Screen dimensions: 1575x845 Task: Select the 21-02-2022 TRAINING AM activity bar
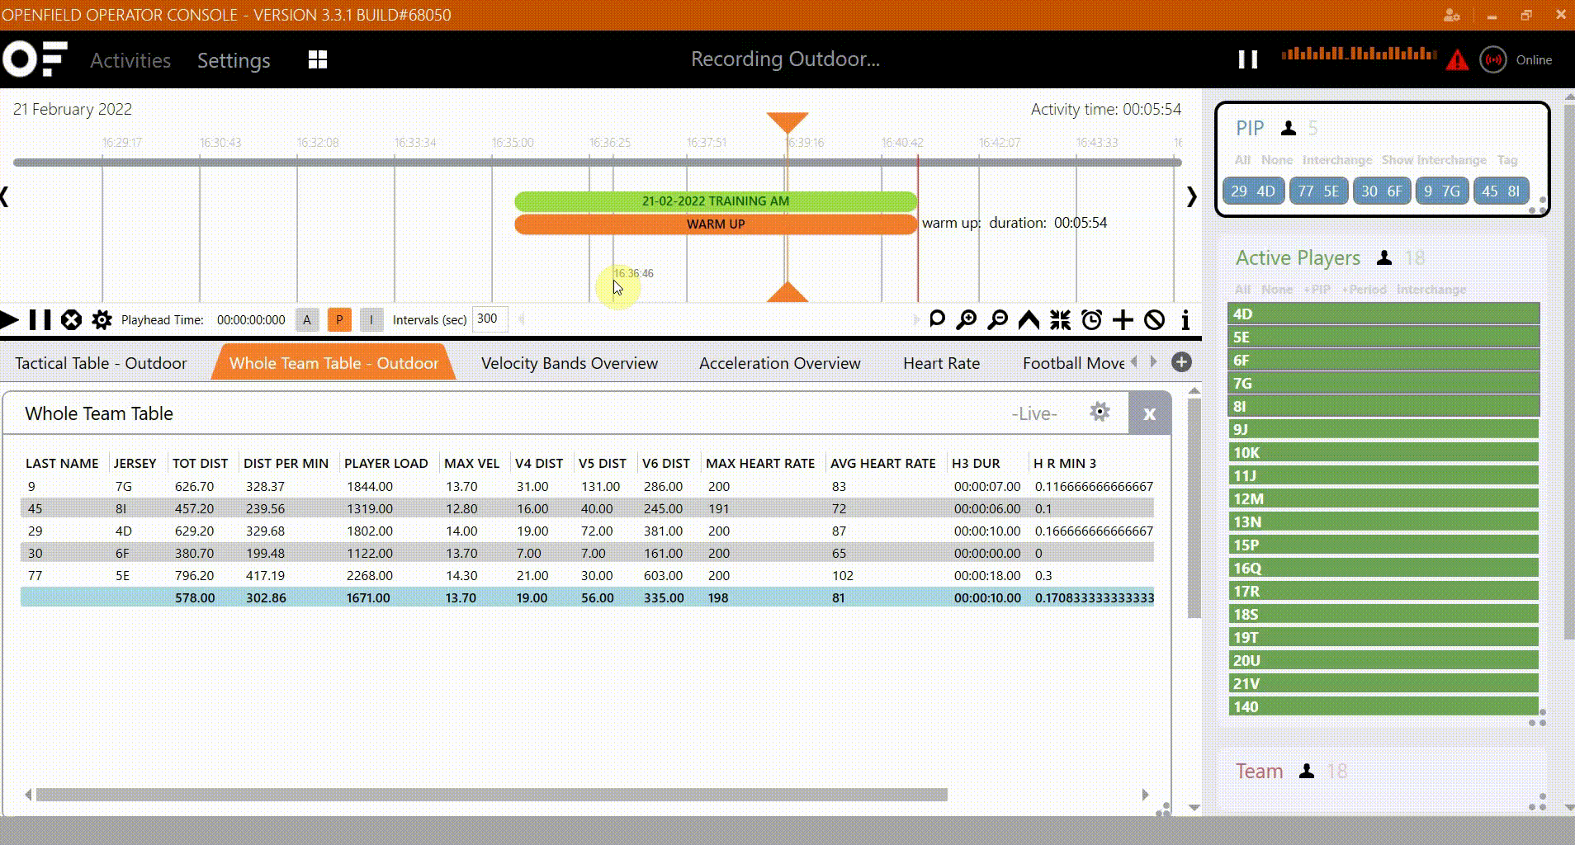[716, 201]
